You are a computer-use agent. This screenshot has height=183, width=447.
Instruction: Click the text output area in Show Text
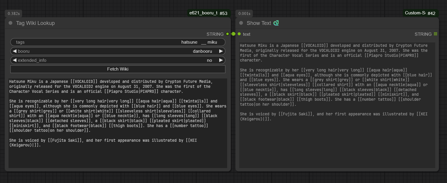[x=337, y=105]
